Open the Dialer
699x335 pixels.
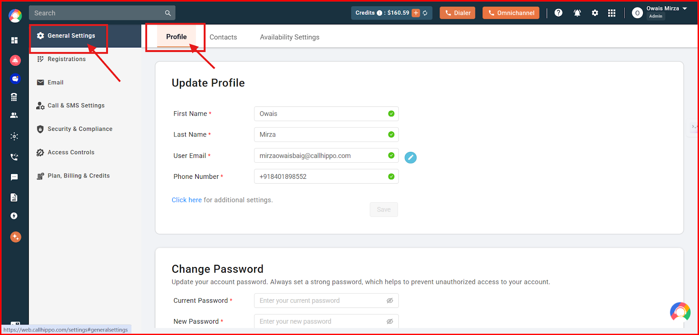[457, 13]
